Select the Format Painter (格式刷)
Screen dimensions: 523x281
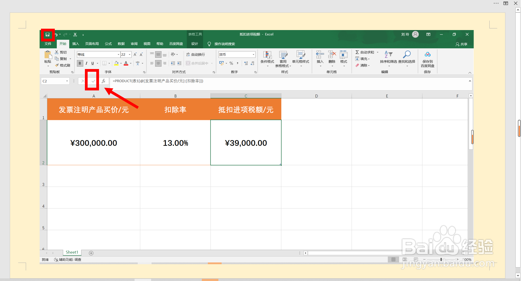(x=62, y=65)
